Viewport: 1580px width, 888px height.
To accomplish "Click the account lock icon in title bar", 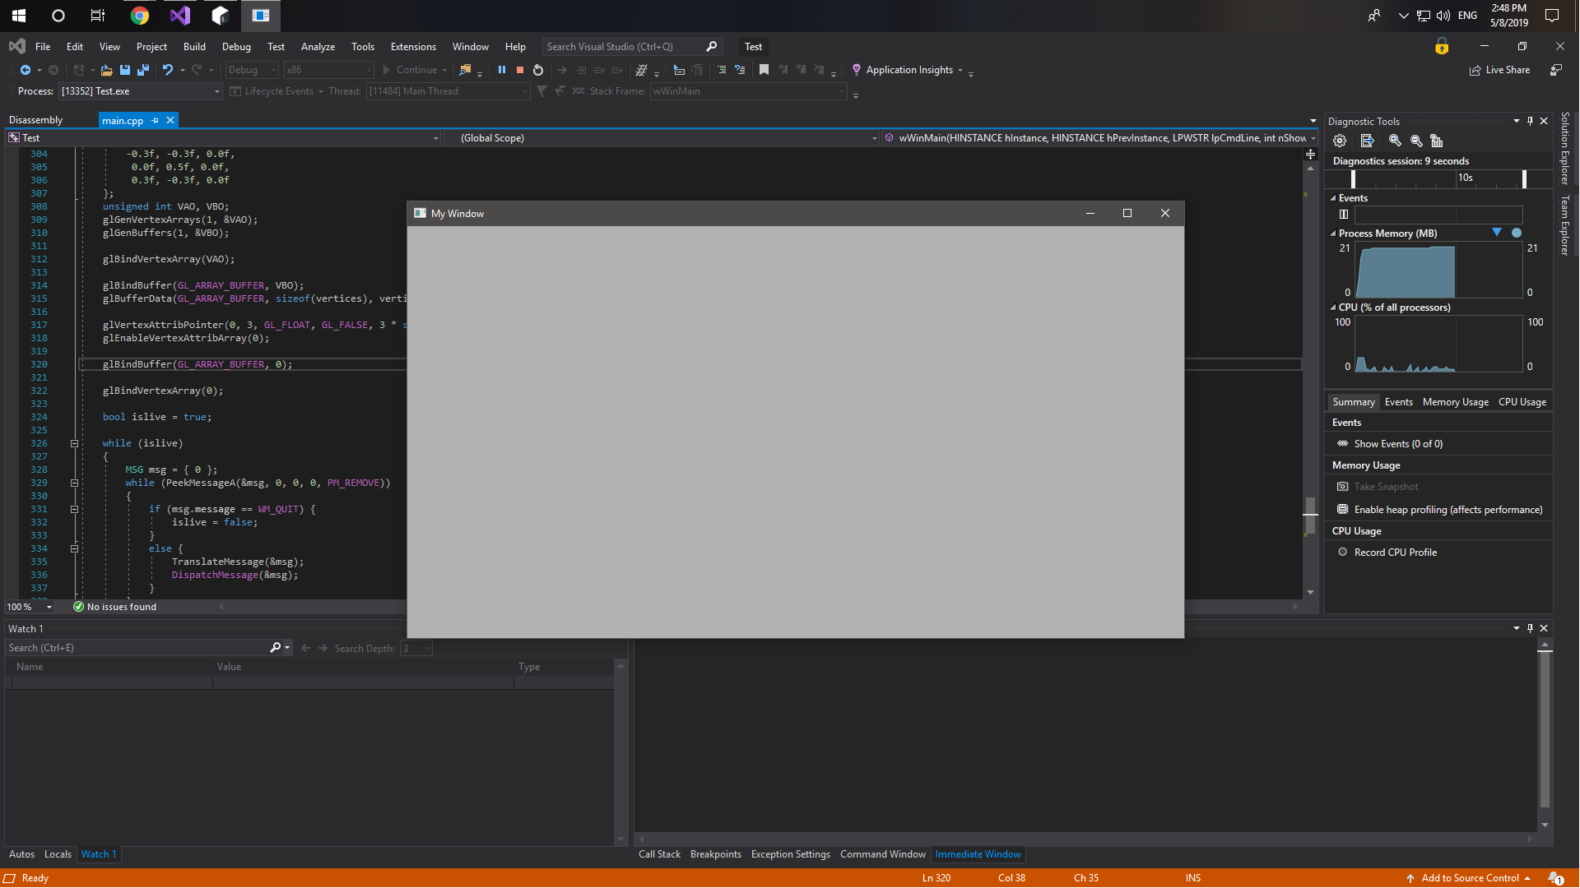I will coord(1442,47).
